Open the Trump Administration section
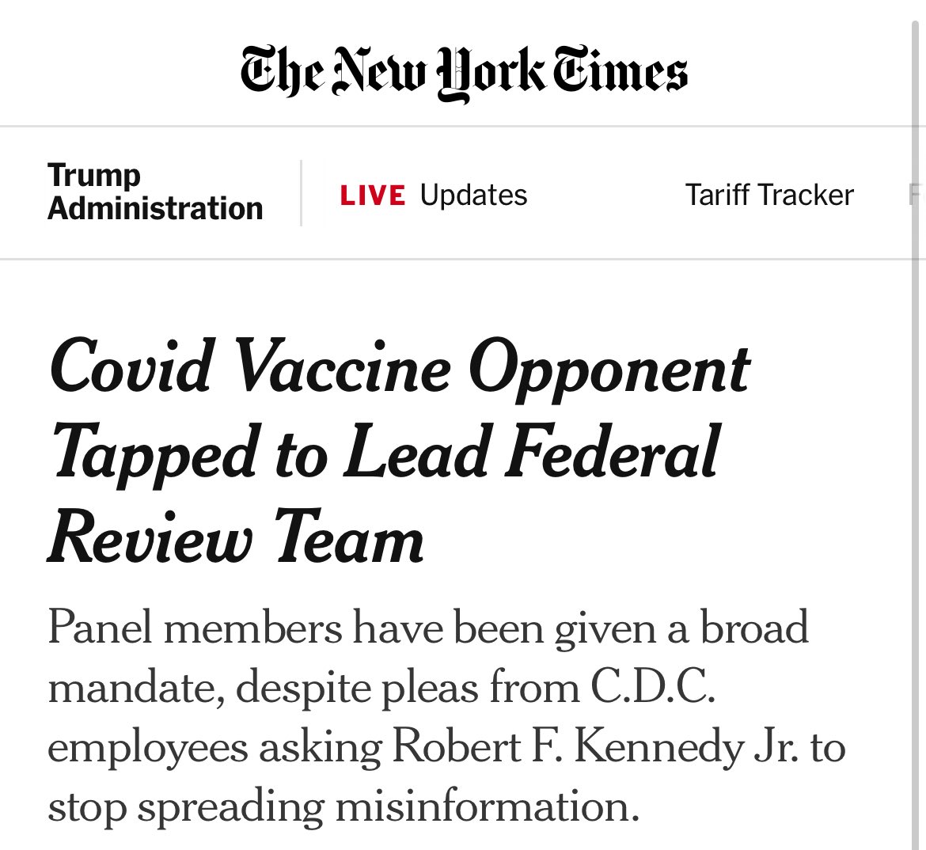 pos(155,192)
